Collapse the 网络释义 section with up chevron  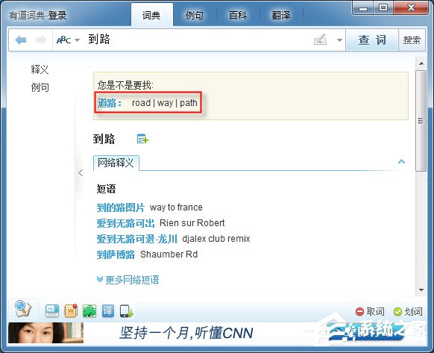(x=401, y=161)
